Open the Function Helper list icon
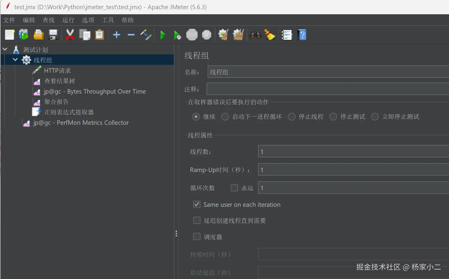 click(287, 35)
